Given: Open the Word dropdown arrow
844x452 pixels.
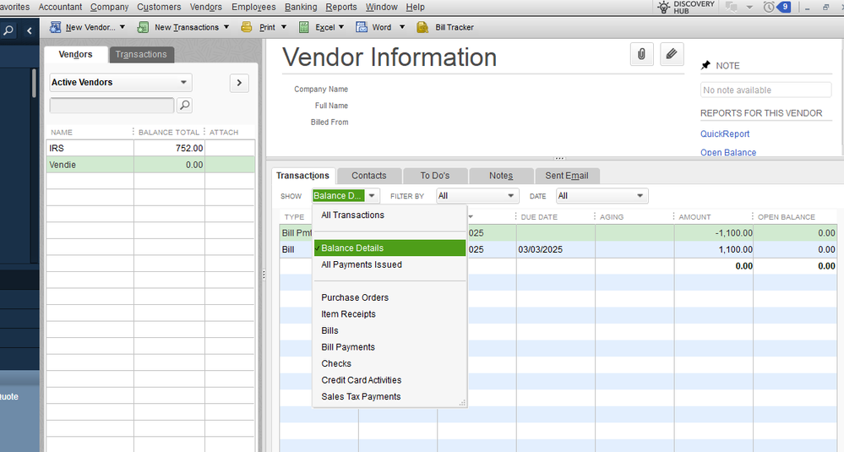Looking at the screenshot, I should 401,27.
